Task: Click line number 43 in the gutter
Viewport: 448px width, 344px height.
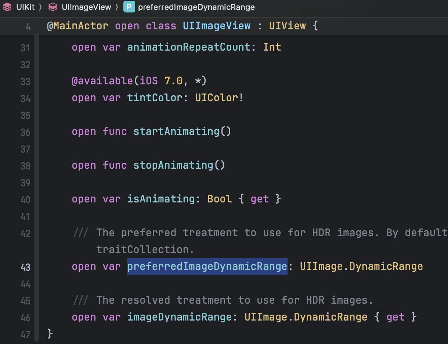Action: coord(25,267)
